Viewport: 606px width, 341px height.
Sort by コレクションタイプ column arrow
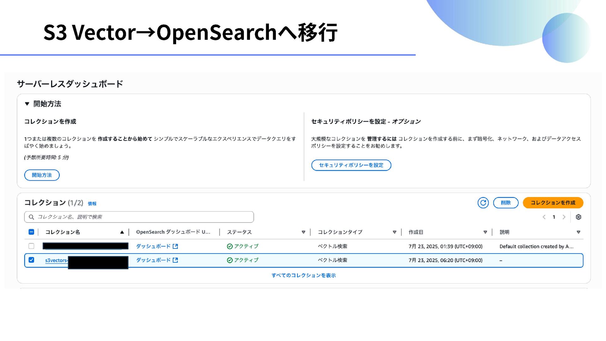(394, 232)
